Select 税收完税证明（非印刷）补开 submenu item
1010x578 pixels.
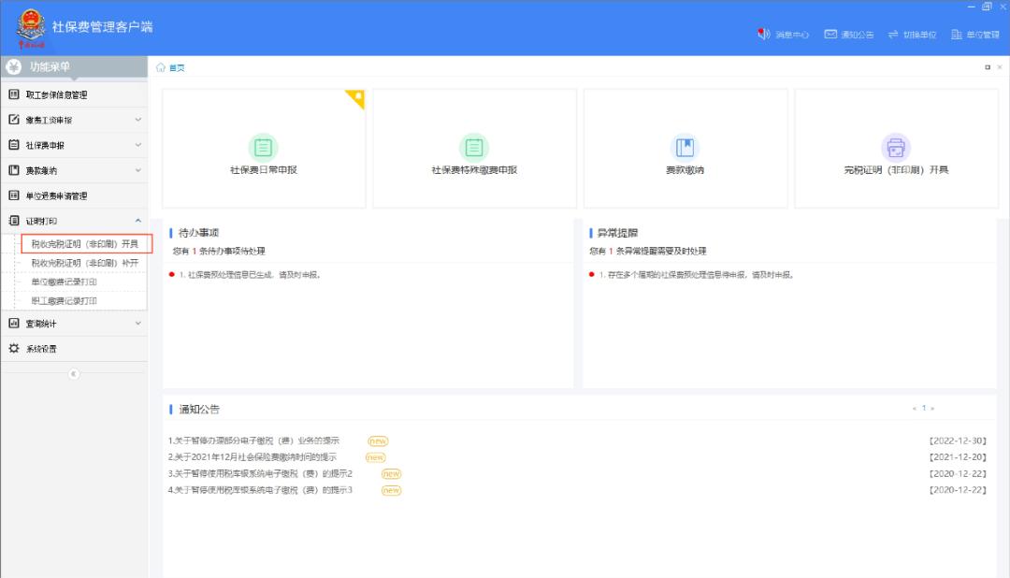coord(84,263)
